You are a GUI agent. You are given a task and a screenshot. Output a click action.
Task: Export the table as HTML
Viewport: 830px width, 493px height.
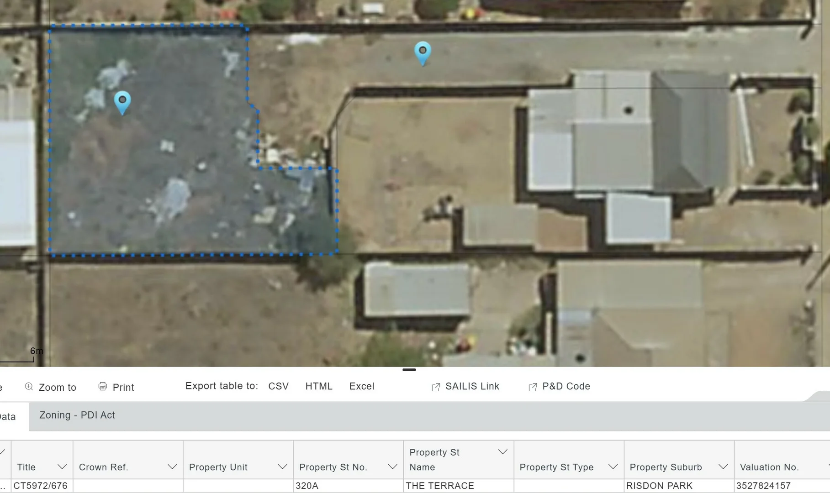pyautogui.click(x=319, y=387)
